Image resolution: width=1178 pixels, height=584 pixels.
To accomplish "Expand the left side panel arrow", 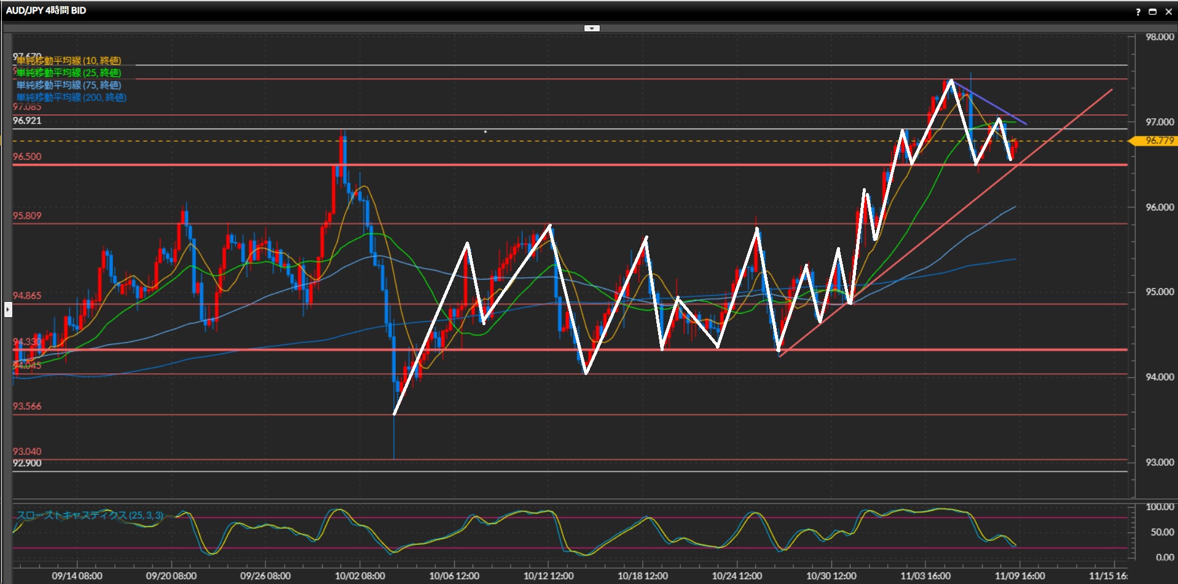I will (8, 309).
